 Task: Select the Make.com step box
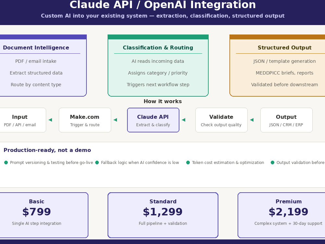click(x=85, y=120)
